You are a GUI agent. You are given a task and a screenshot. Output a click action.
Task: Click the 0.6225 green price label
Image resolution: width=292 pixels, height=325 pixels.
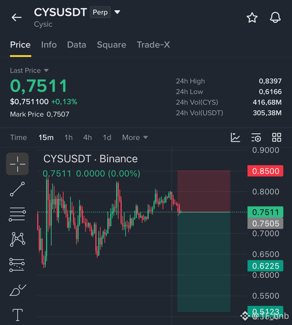pos(266,266)
